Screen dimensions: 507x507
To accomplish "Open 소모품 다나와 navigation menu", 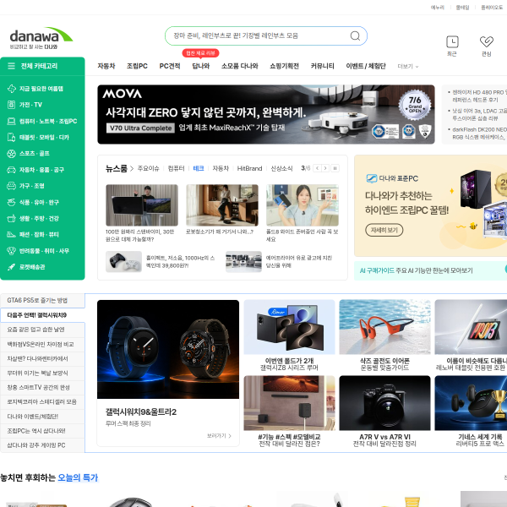I will point(240,66).
